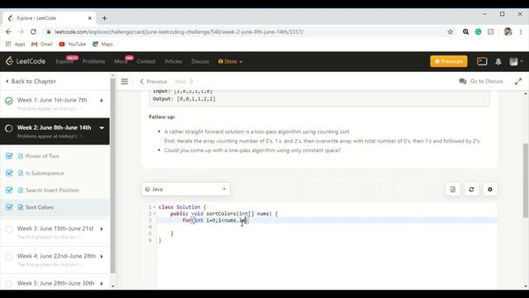This screenshot has height=298, width=529.
Task: Open the code notes document icon
Action: pos(453,190)
